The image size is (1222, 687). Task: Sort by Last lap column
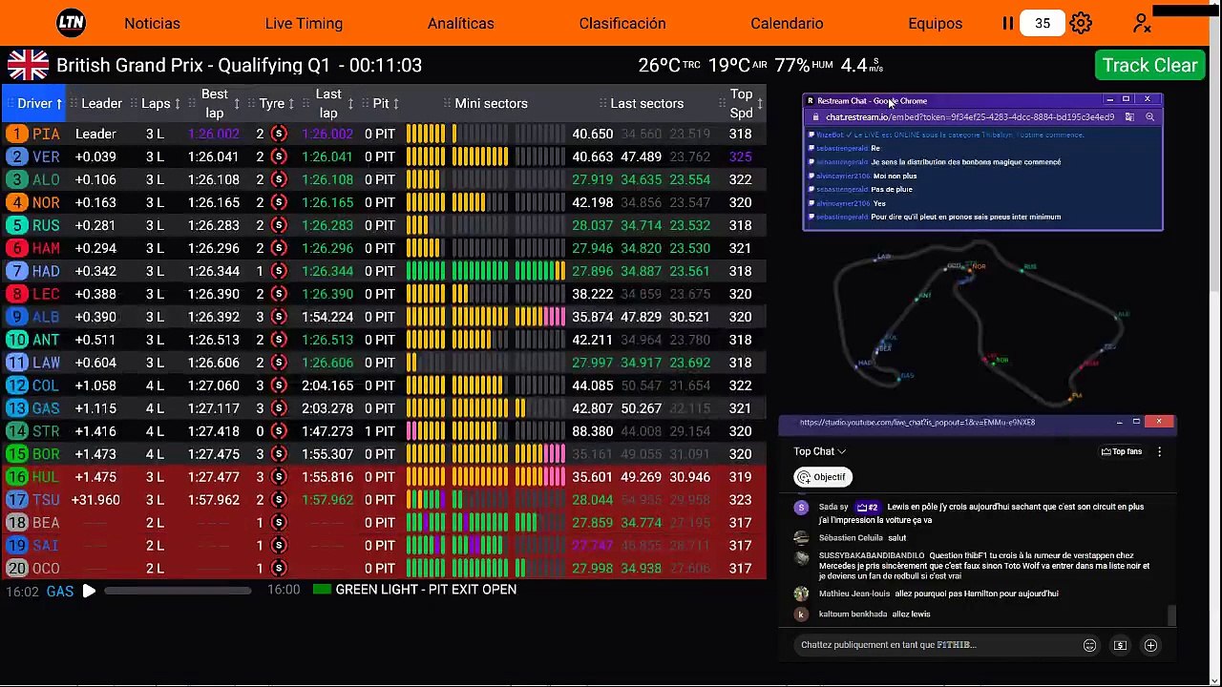(328, 103)
